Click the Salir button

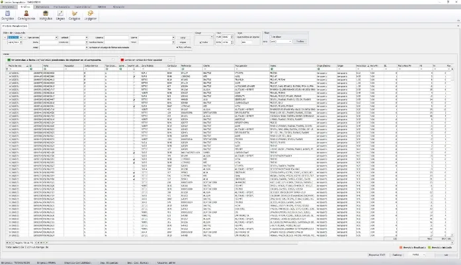pos(446,254)
